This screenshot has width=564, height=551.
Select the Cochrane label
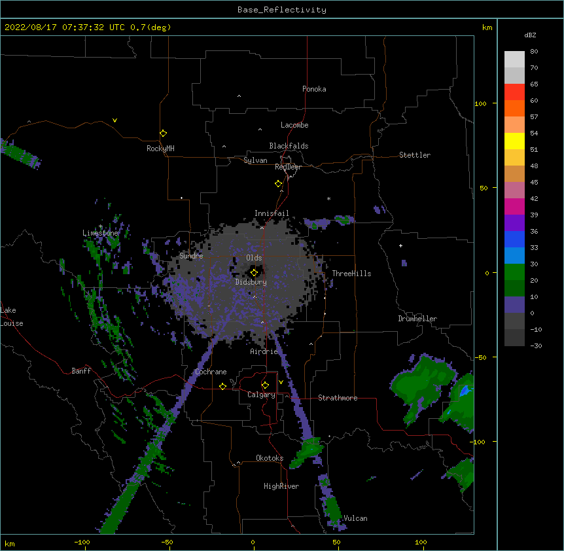(211, 372)
